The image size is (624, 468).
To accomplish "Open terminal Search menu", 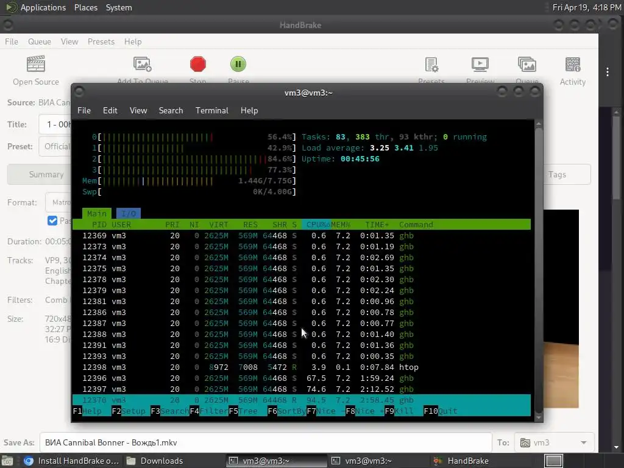I will 171,110.
